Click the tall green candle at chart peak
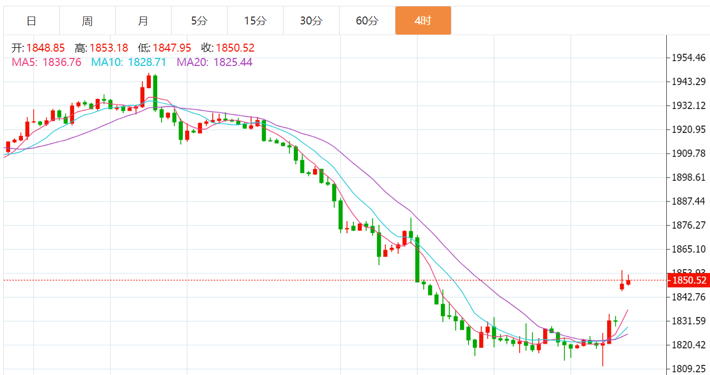The width and height of the screenshot is (710, 375). pyautogui.click(x=155, y=92)
